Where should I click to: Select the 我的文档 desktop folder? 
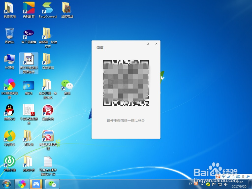click(x=10, y=10)
